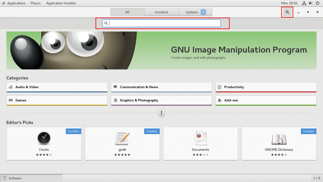This screenshot has height=182, width=323.
Task: Open the GNOME Dictionary book icon
Action: 279,139
